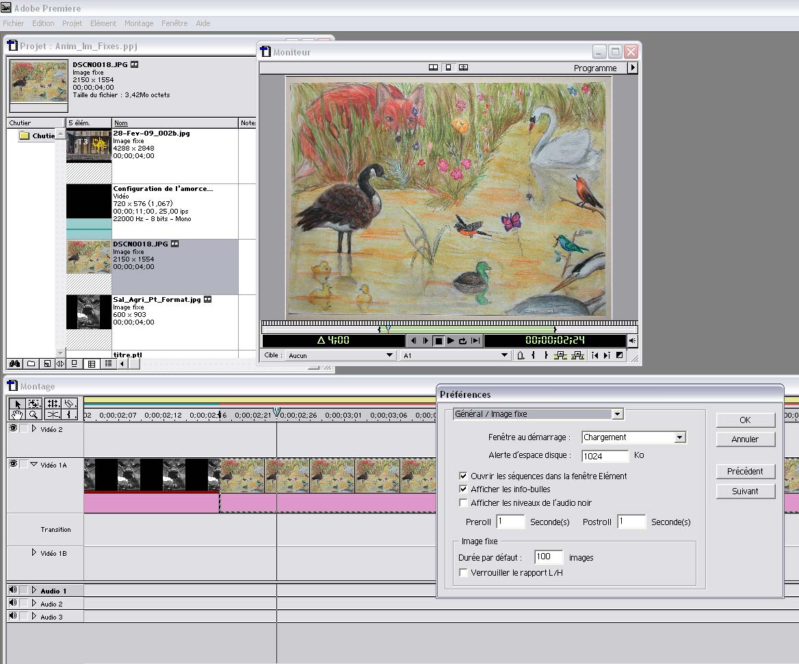
Task: Mark In point in Monitor
Action: tap(533, 355)
